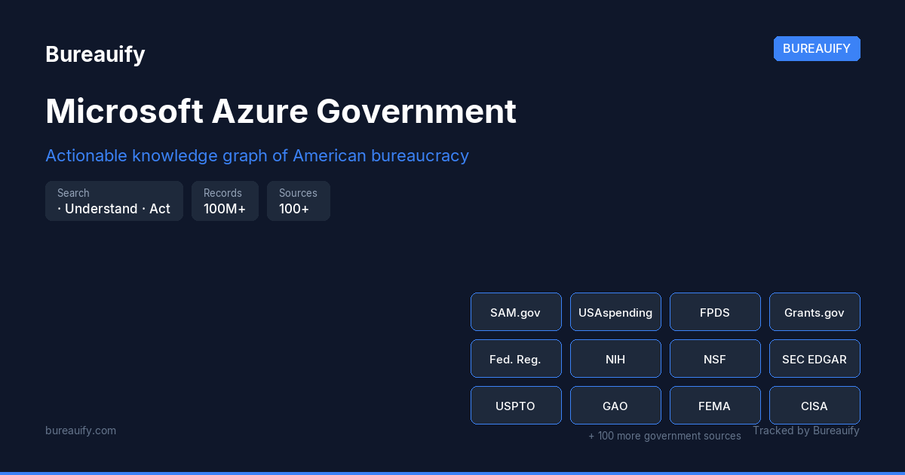This screenshot has height=475, width=905.
Task: Click the BUREAUIFY badge button
Action: tap(817, 48)
